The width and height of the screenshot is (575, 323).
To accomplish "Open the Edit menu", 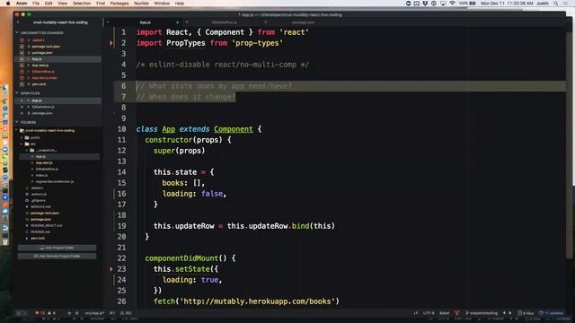I will [49, 4].
